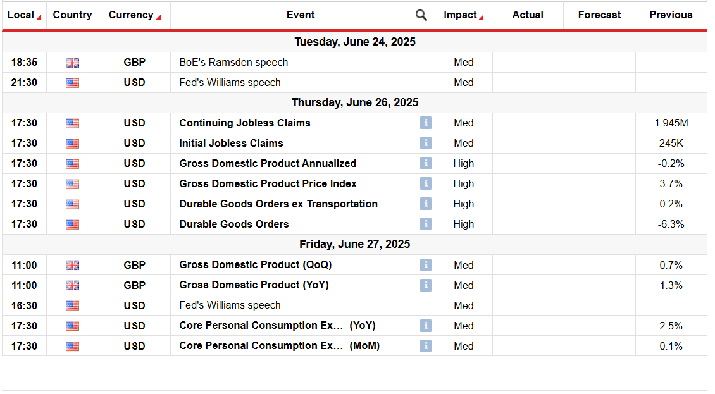
Task: Open the Impact column filter
Action: (482, 18)
